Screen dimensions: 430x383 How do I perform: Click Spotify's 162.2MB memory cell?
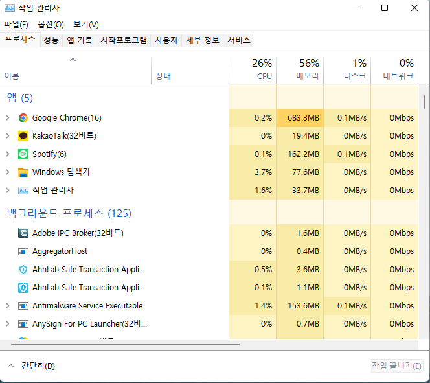click(x=300, y=154)
